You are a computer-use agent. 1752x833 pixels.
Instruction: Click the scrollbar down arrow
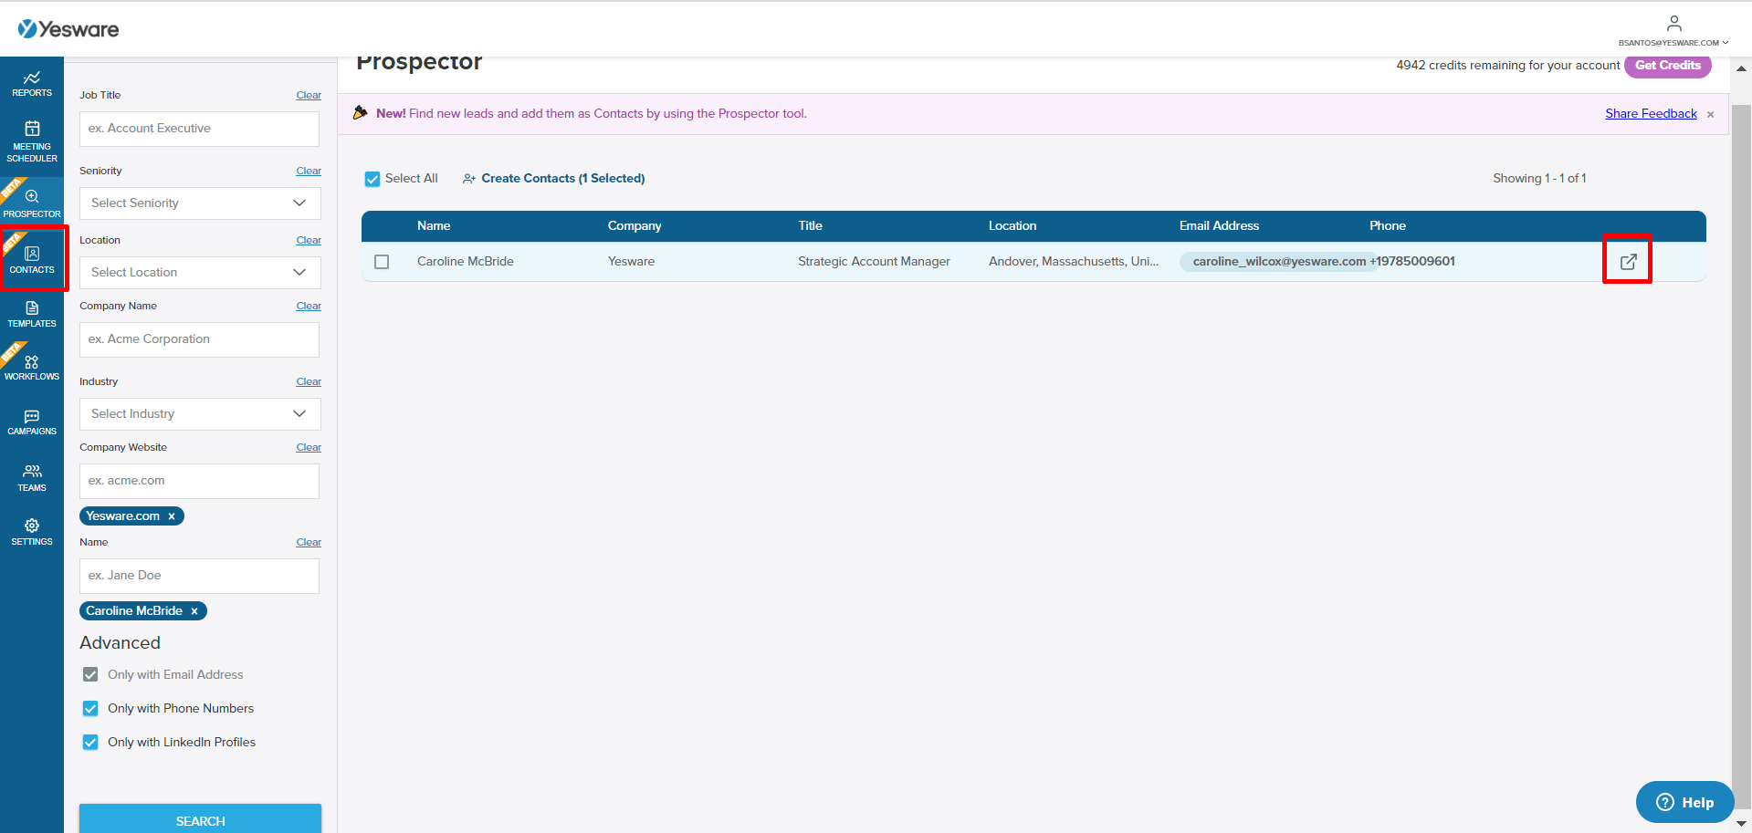[x=1741, y=822]
